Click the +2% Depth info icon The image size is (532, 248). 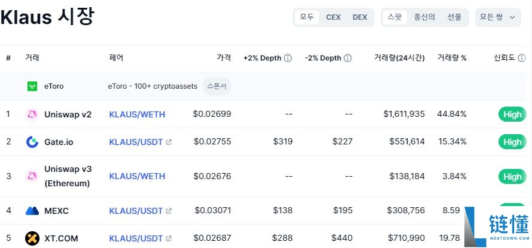(x=288, y=58)
